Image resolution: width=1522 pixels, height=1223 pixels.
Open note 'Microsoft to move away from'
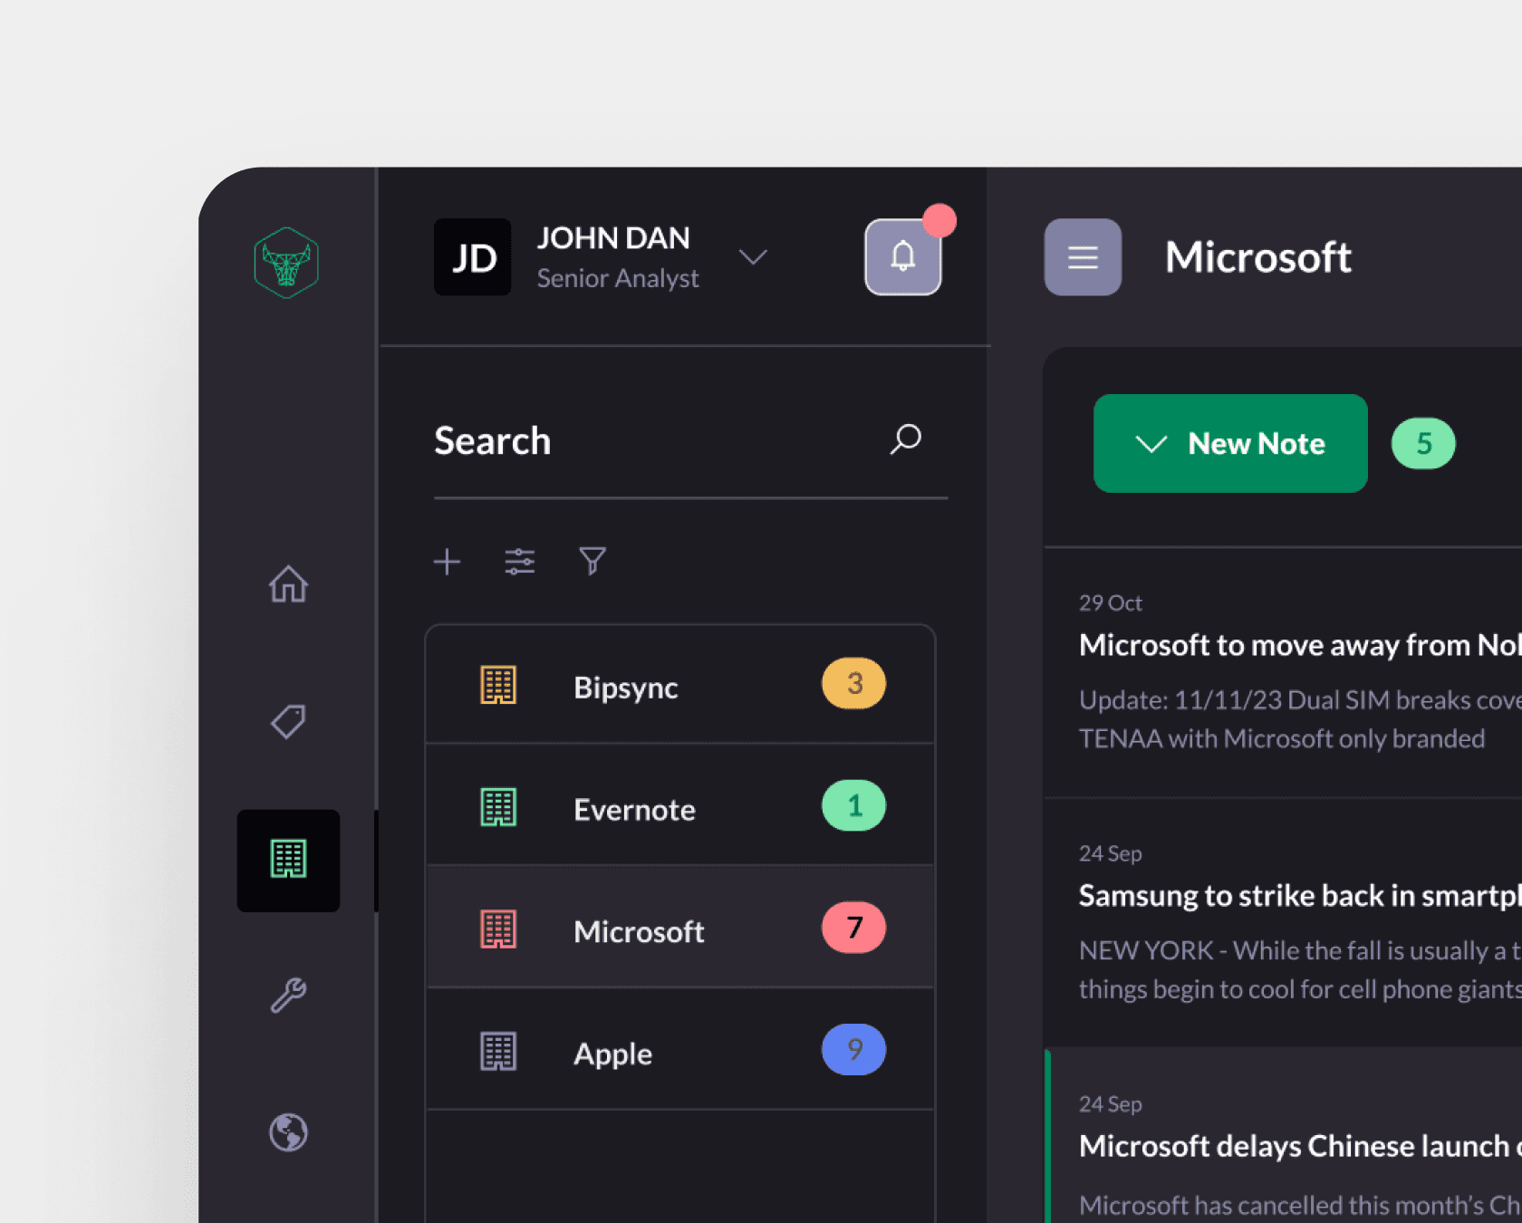tap(1283, 673)
